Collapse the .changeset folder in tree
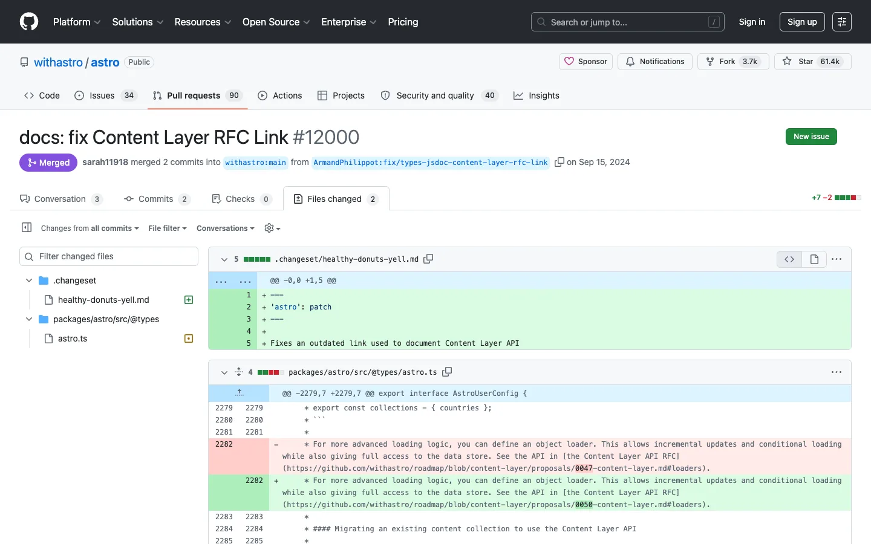 pyautogui.click(x=28, y=280)
